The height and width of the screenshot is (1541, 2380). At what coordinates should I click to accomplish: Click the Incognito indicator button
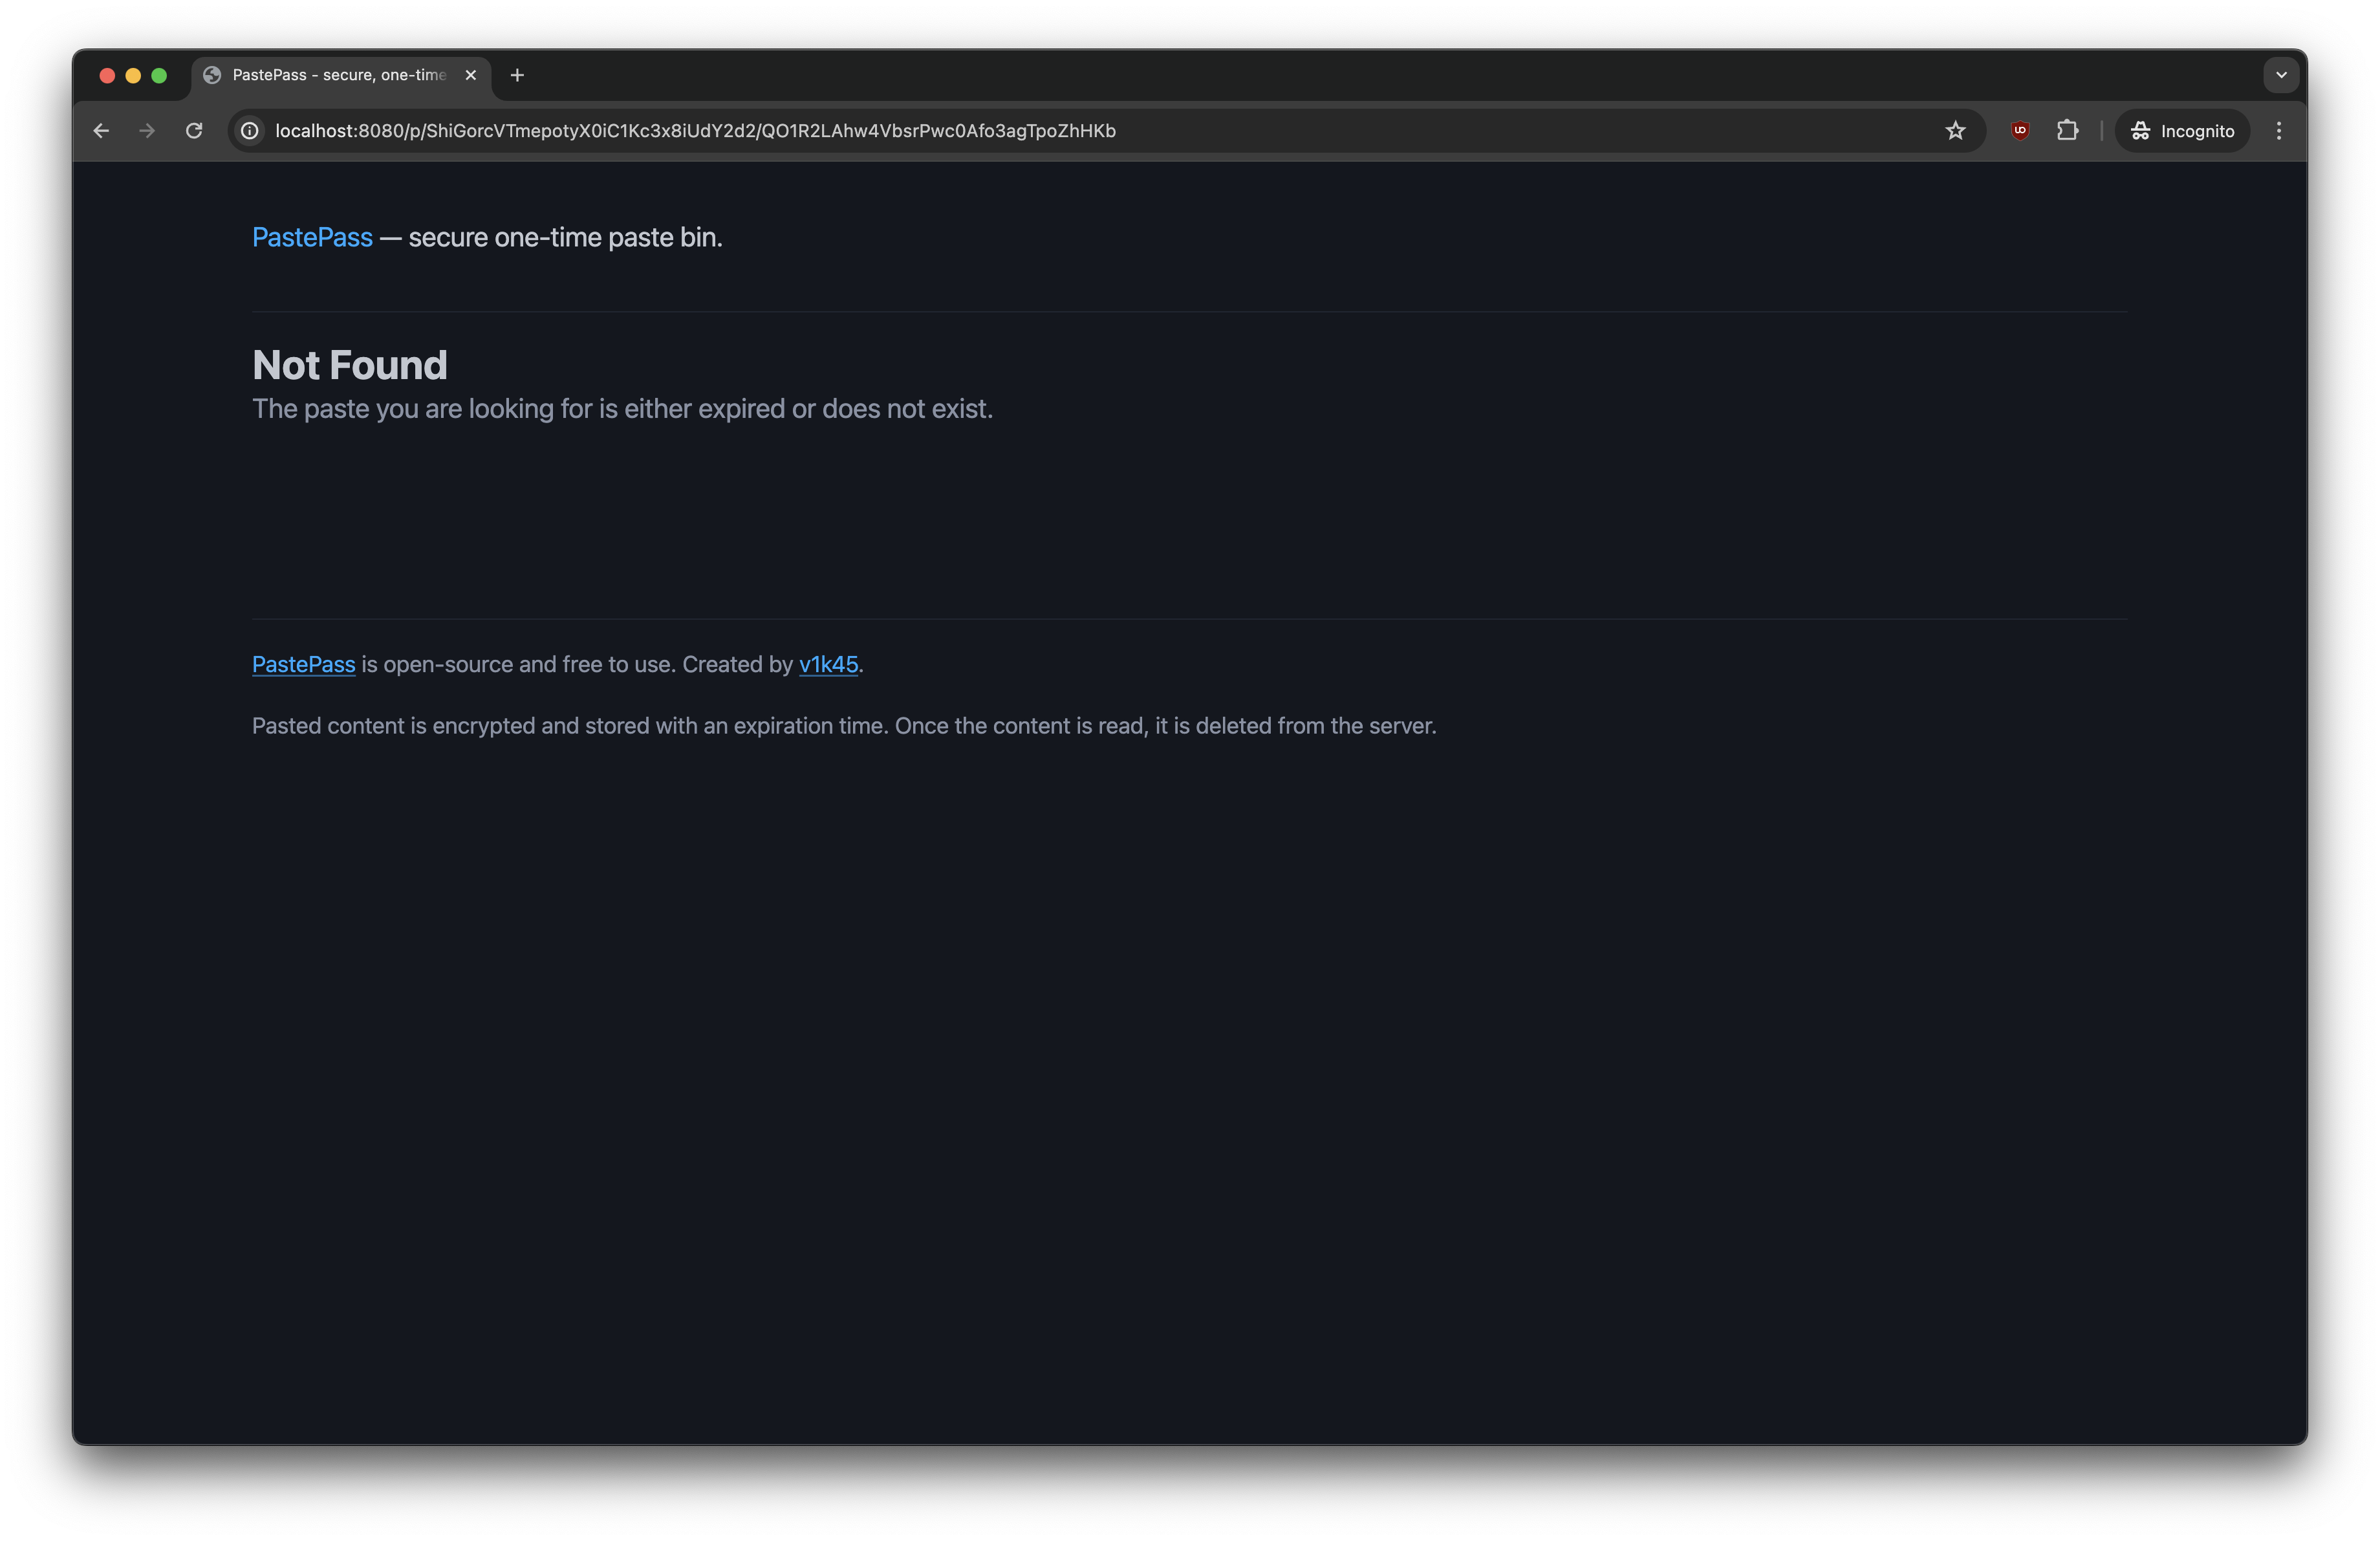pos(2182,131)
